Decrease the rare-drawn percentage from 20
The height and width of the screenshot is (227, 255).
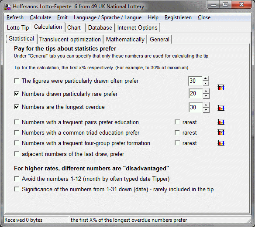click(206, 96)
